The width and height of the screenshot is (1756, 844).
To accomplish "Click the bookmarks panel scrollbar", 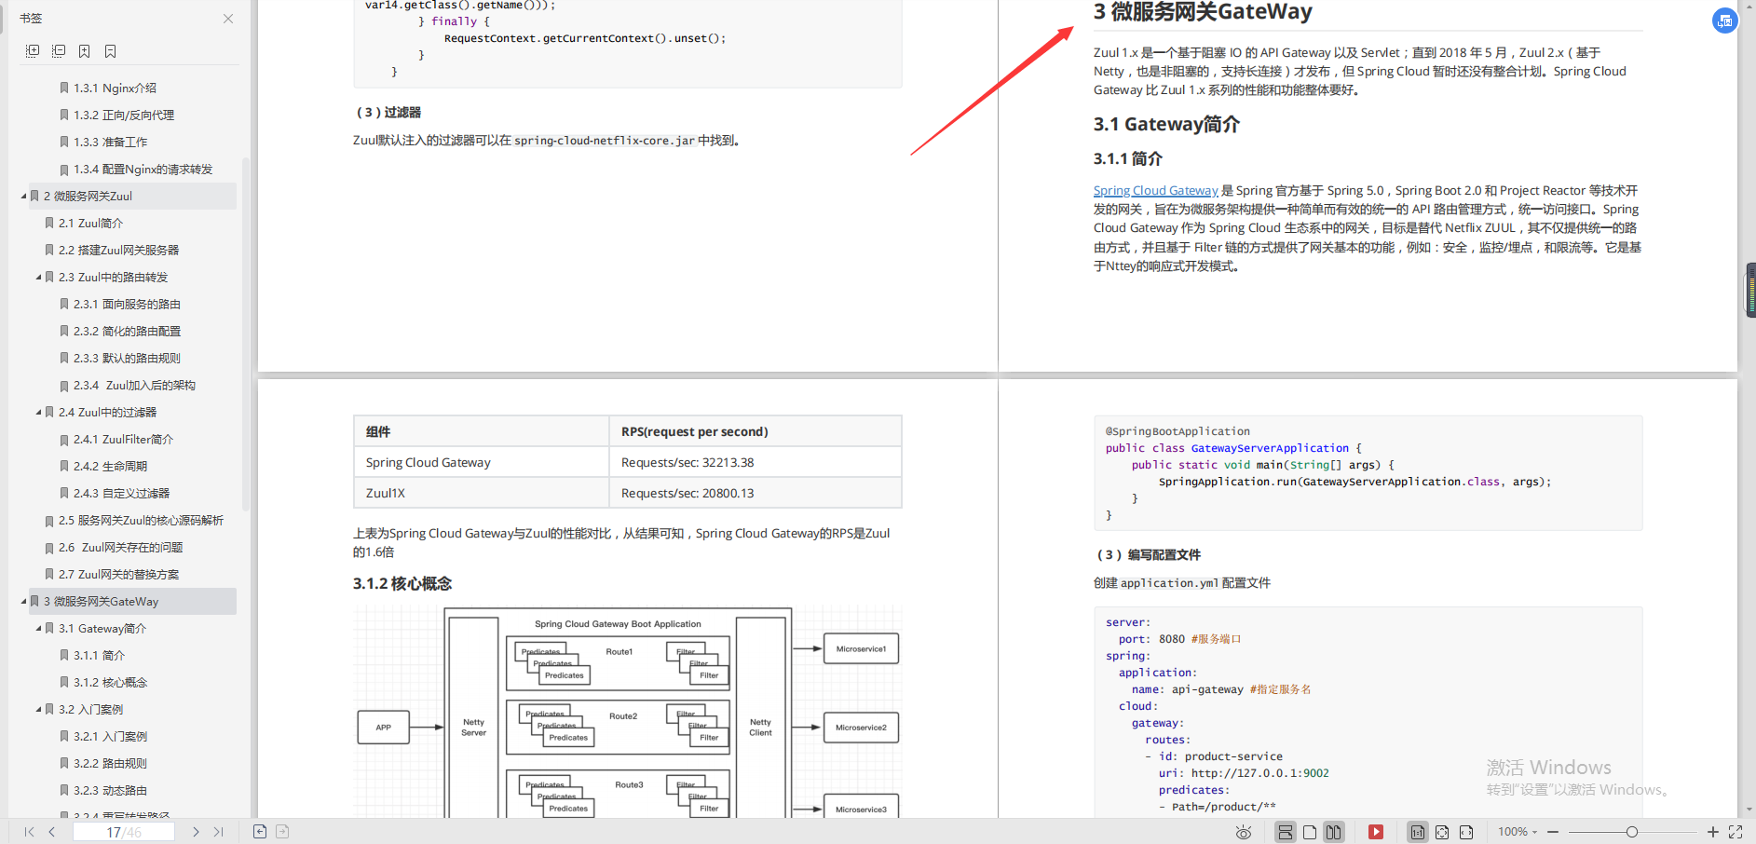I will click(x=246, y=334).
